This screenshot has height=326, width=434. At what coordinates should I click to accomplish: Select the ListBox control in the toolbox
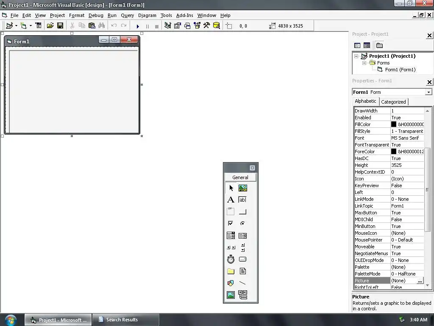[243, 236]
